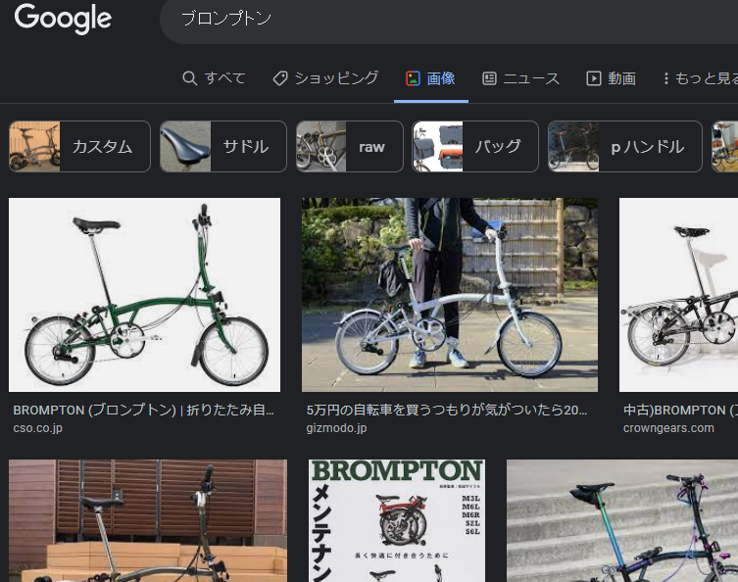Switch to the ニュース tab

tap(521, 78)
